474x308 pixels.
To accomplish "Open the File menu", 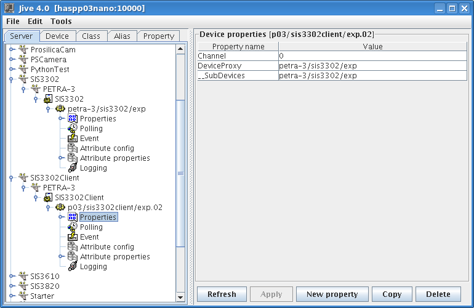I will click(x=13, y=22).
